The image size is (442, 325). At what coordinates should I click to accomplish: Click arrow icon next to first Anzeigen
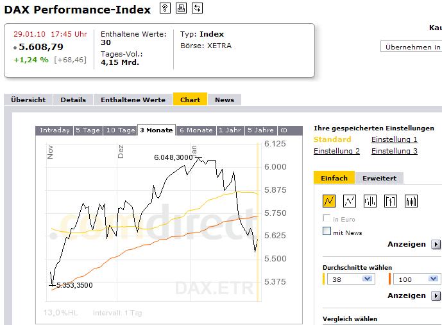[x=436, y=244]
